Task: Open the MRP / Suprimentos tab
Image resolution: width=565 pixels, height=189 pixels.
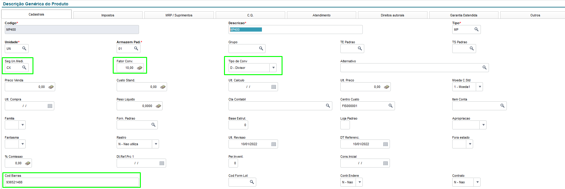Action: 179,15
